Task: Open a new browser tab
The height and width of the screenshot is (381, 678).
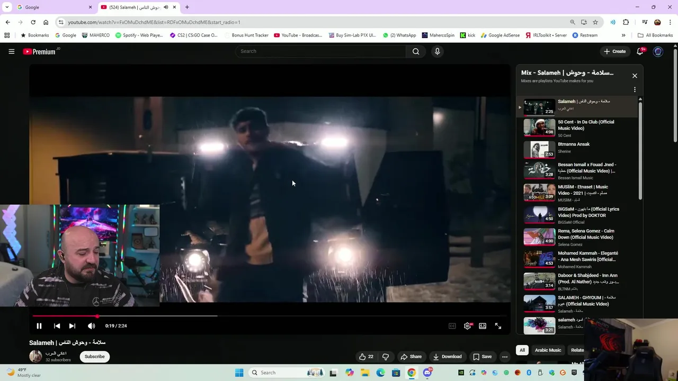Action: tap(187, 7)
